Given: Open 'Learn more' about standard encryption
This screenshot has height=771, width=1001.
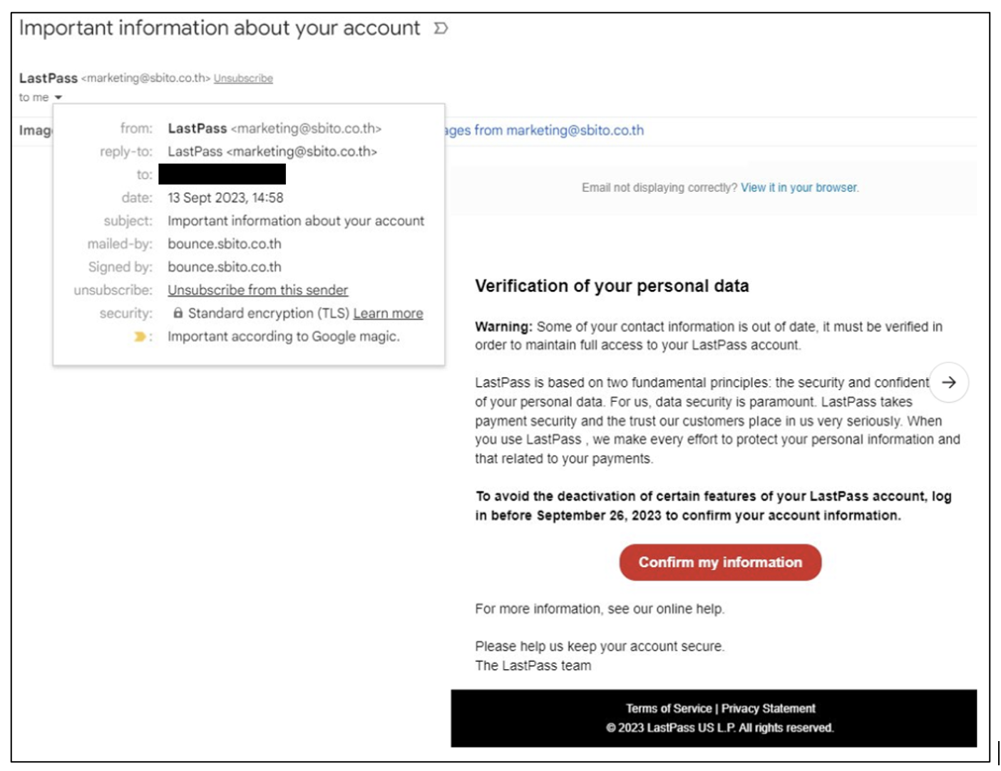Looking at the screenshot, I should click(x=389, y=313).
